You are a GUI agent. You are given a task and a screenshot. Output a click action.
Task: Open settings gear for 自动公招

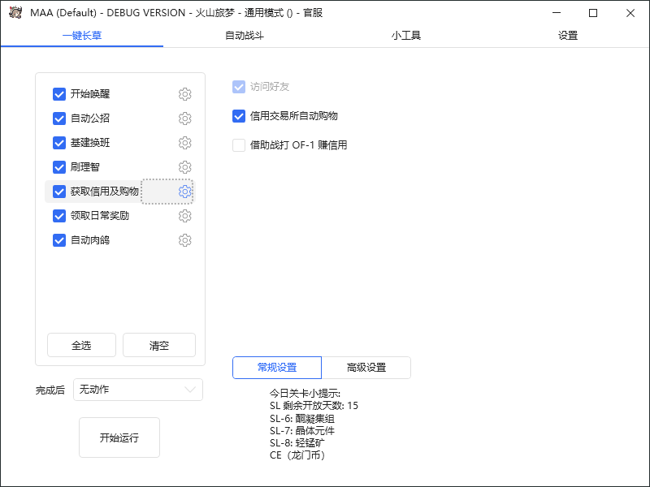pos(184,118)
